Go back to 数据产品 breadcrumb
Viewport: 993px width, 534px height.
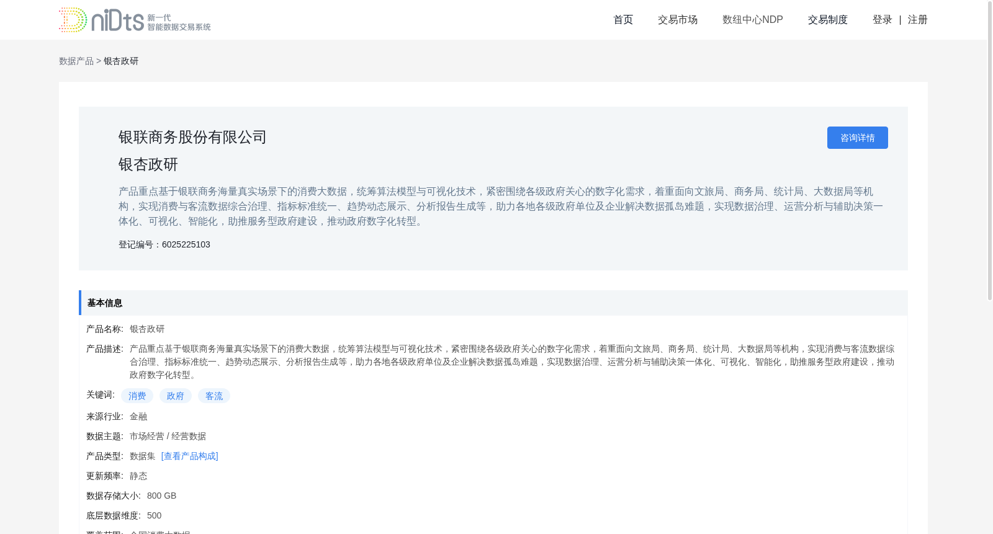click(x=76, y=61)
